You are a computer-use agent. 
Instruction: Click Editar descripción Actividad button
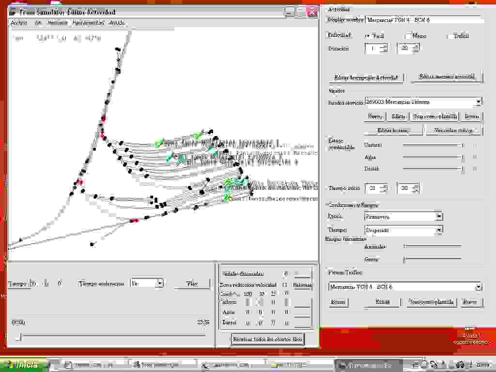pos(366,77)
